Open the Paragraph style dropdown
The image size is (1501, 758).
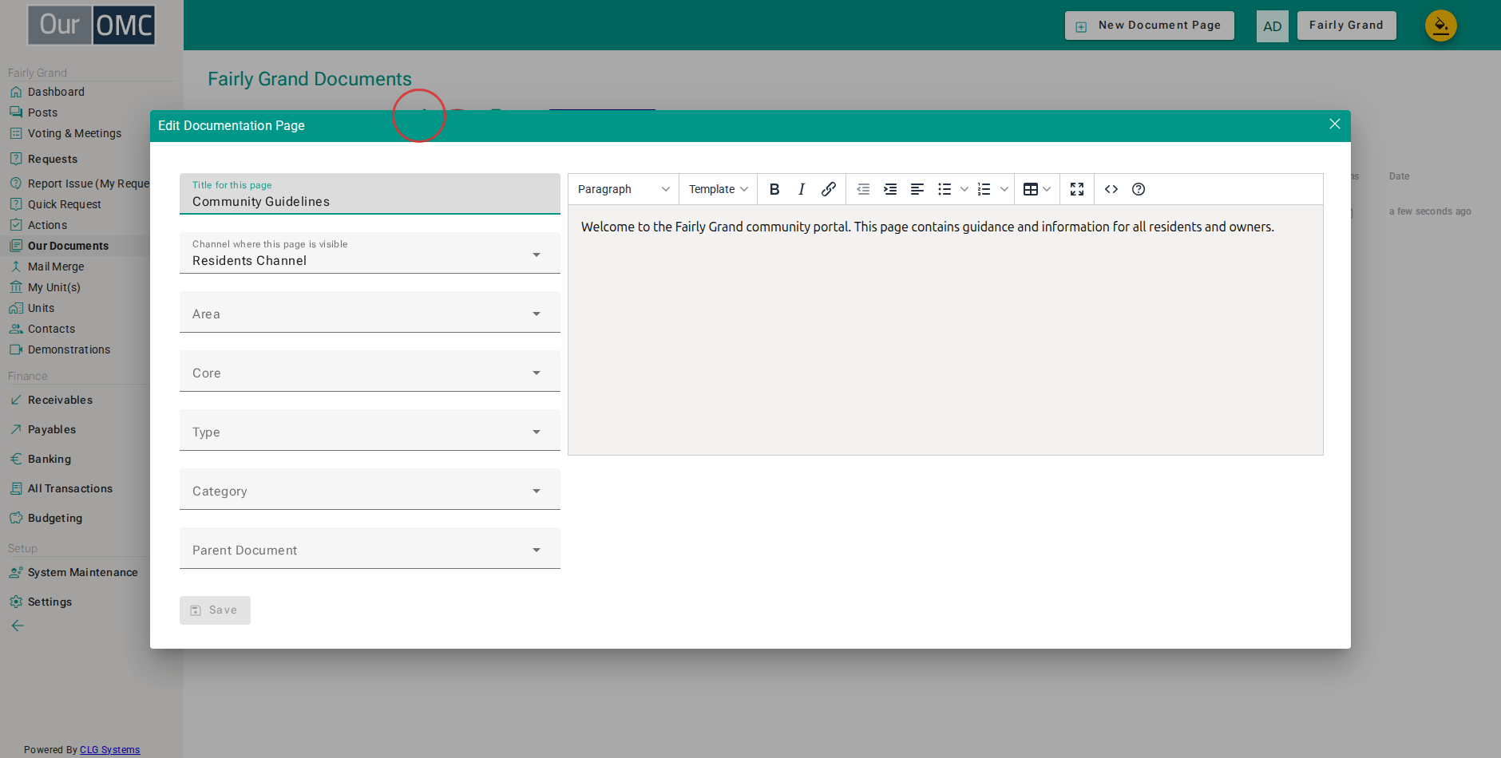click(624, 189)
